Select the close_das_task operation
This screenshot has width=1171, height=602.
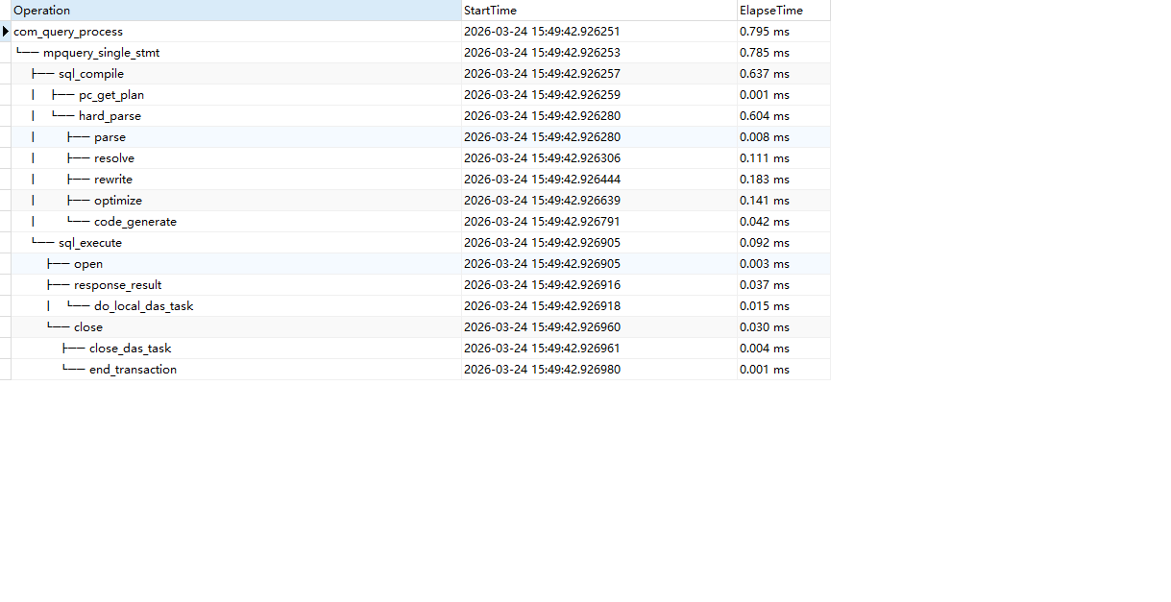[x=131, y=349]
